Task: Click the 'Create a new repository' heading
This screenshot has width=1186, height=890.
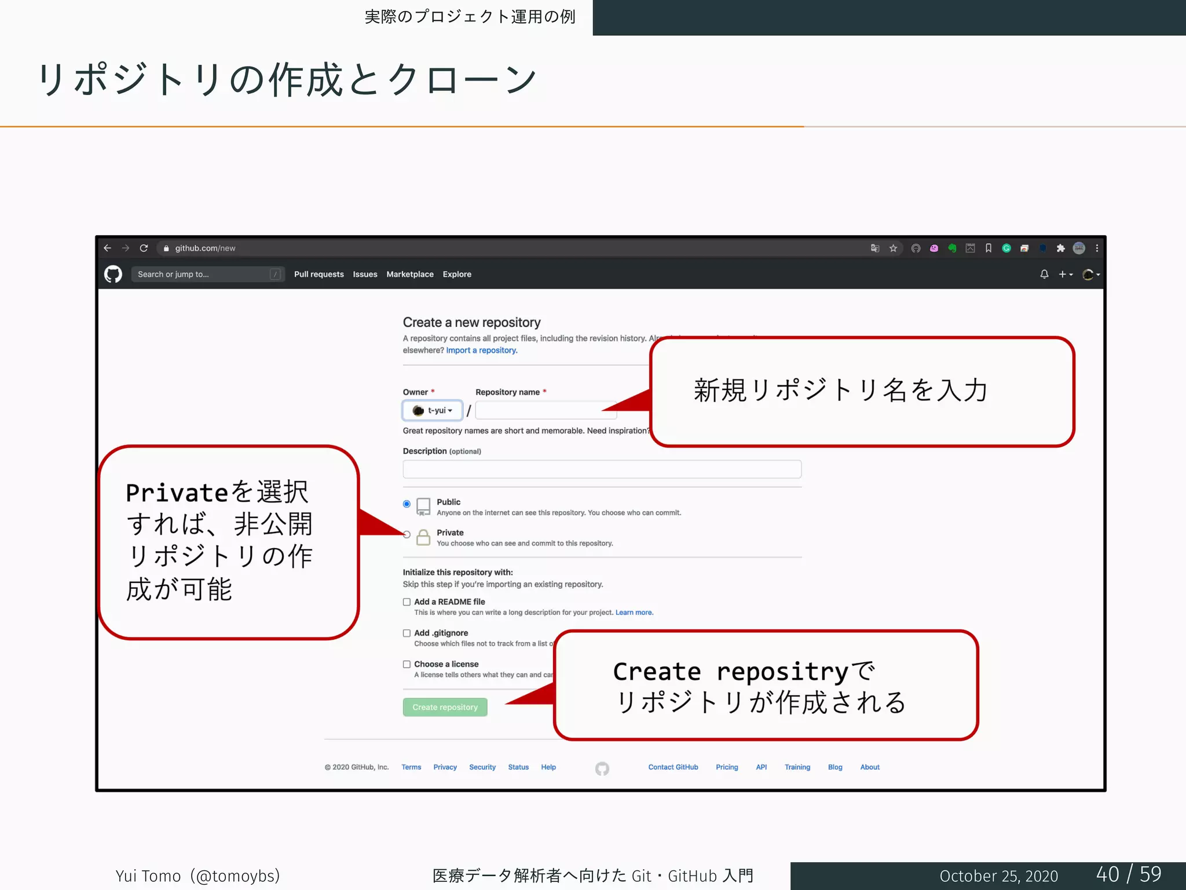Action: pyautogui.click(x=472, y=322)
